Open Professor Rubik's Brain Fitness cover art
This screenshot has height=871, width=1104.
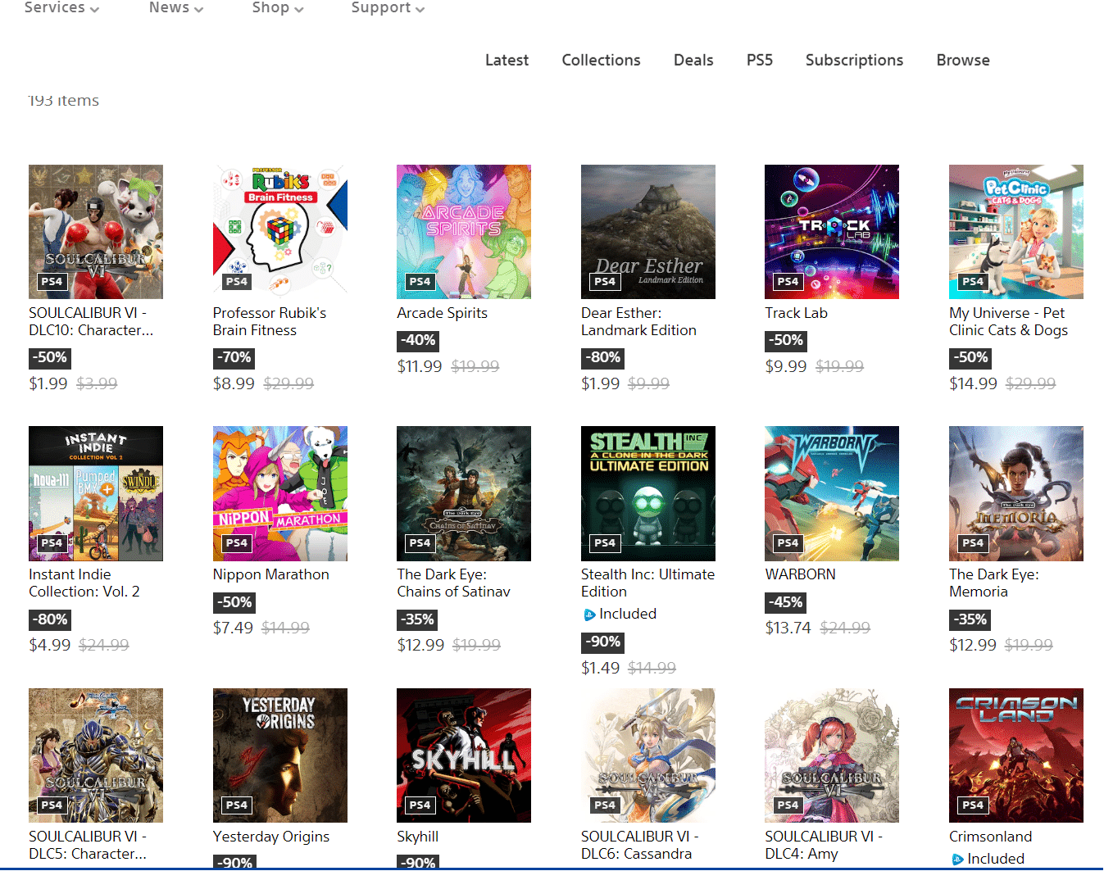279,232
